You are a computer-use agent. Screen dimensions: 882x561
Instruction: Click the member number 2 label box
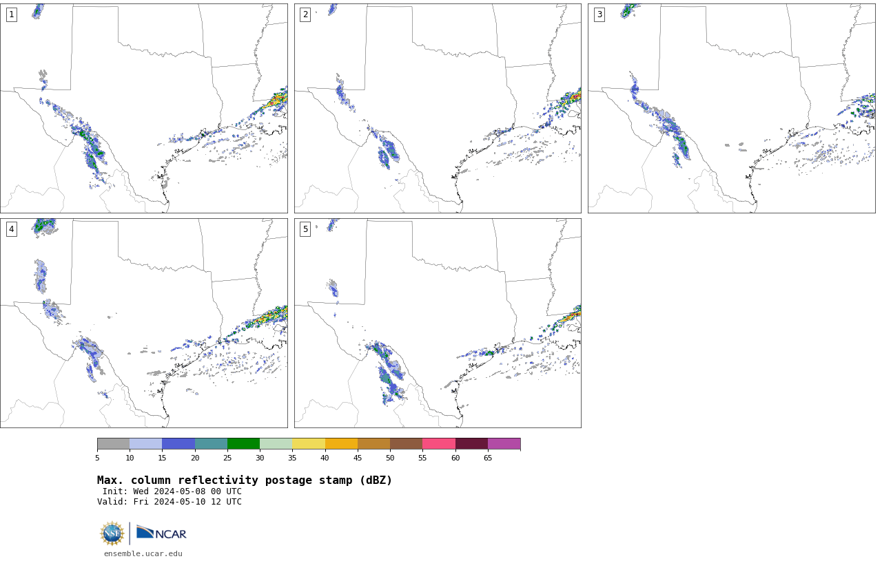pos(305,14)
